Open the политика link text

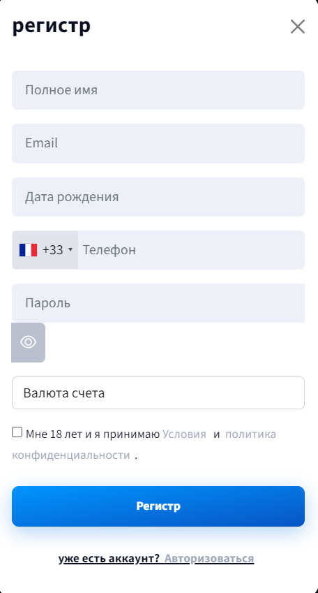(x=251, y=434)
